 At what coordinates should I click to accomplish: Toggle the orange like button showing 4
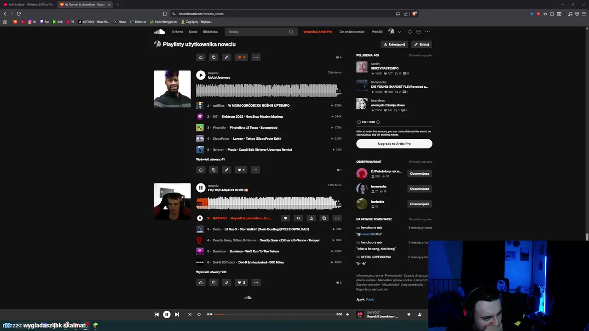(241, 57)
